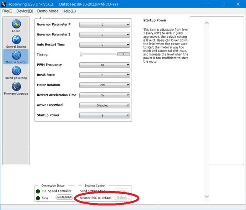Go to the Speed-governing icon
Viewport: 246px width, 210px height.
point(16,71)
